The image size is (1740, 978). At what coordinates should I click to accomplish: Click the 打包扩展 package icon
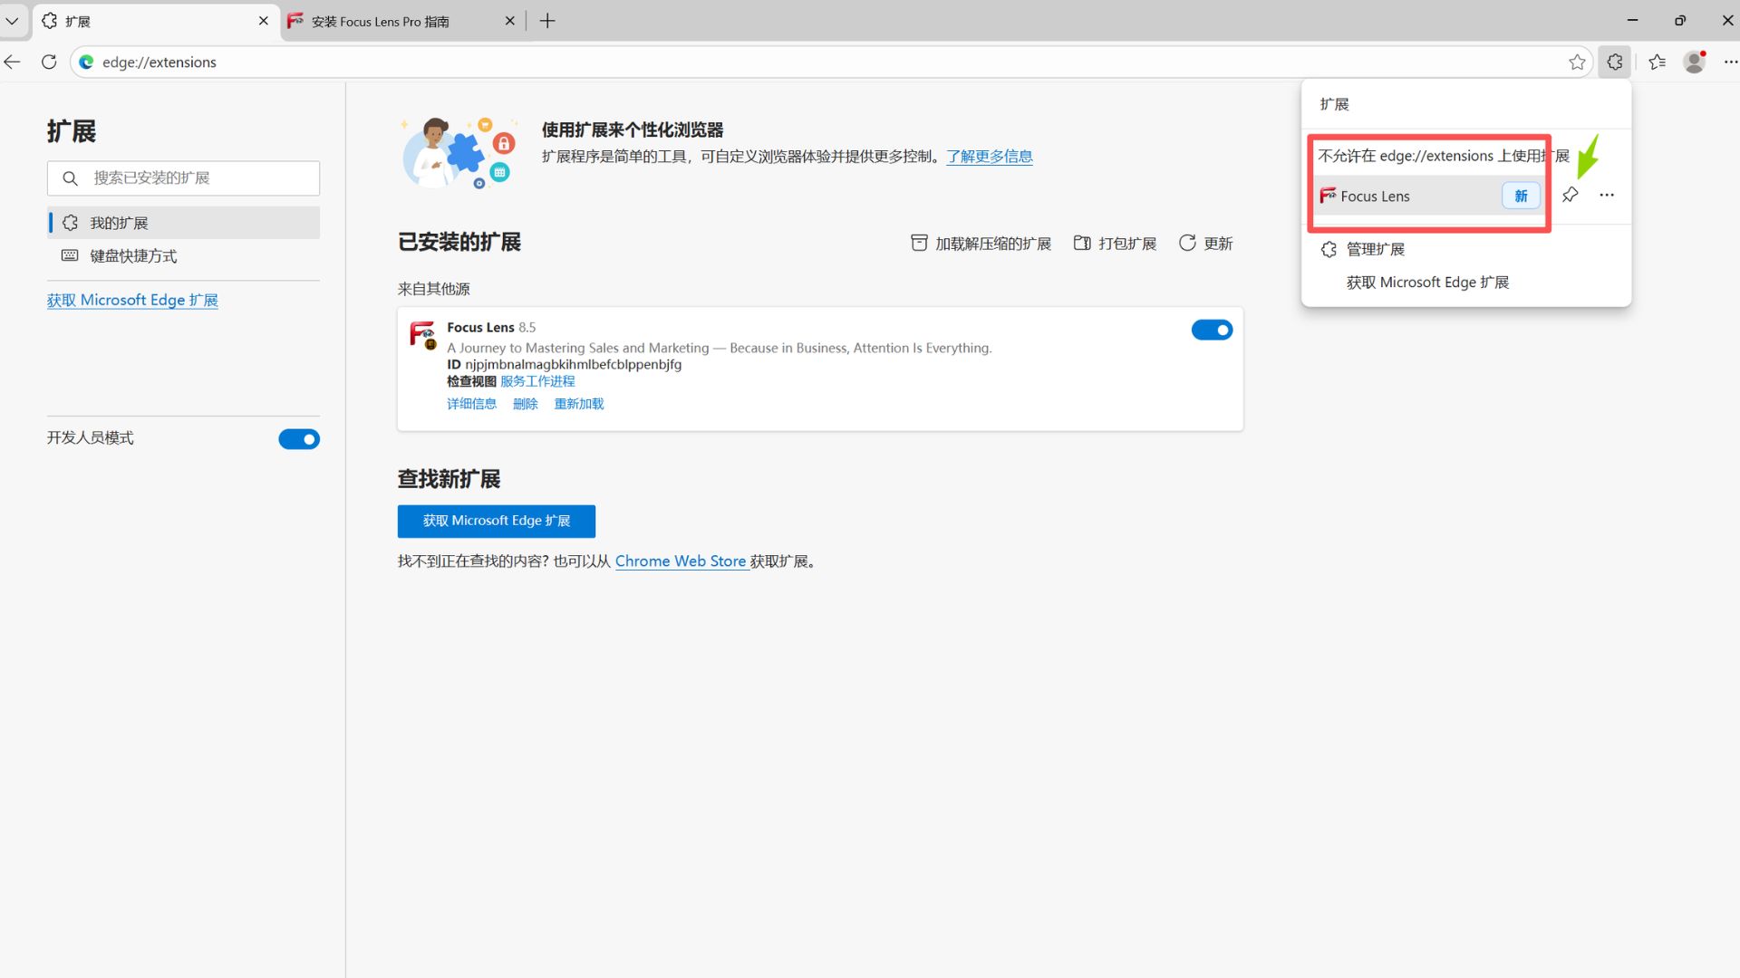pos(1081,243)
